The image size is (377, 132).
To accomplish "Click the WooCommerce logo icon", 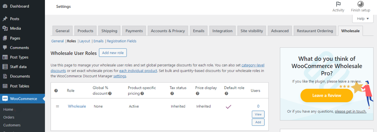I will [5, 98].
